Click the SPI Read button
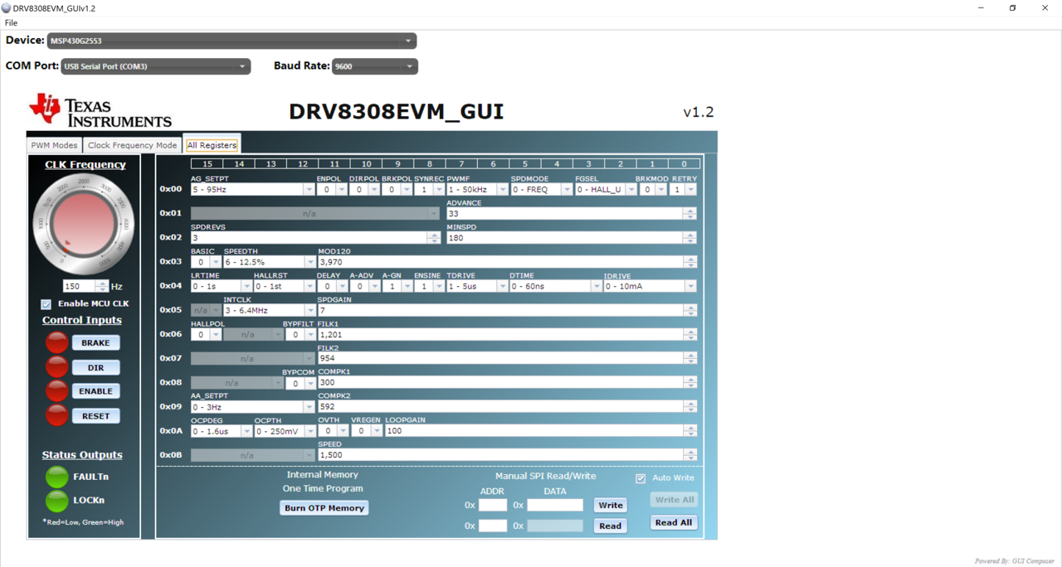 611,526
